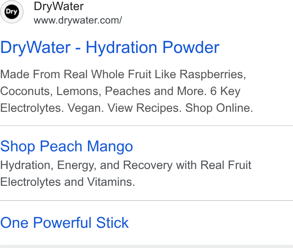The height and width of the screenshot is (248, 293).
Task: Click 'Peaches and More.' in description
Action: coord(156,91)
